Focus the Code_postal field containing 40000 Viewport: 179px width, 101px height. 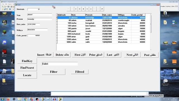(x=34, y=36)
